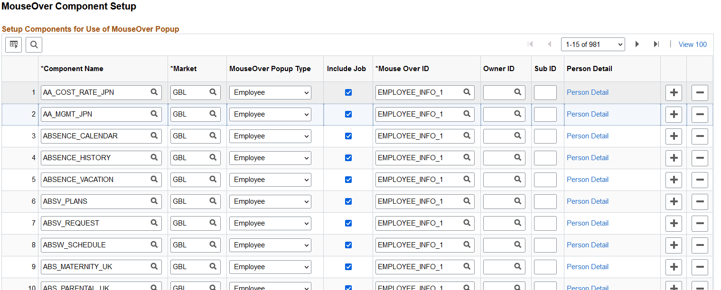
Task: Open the Component Name lookup for AA_MGMT_JPN
Action: coord(154,114)
